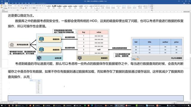Increase font size with the grow font icon
Screen dimensions: 191x107
(x=19, y=6)
